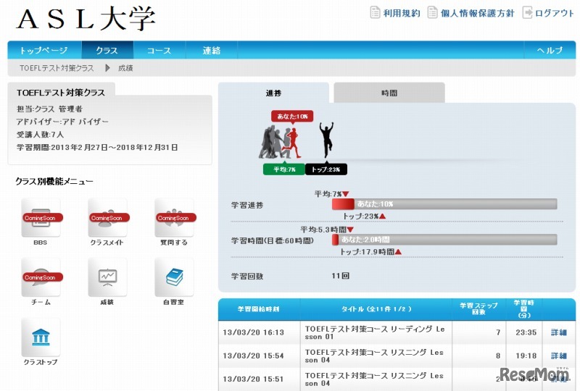Click TOEFLテスト対策クラス breadcrumb link
The height and width of the screenshot is (391, 580).
click(x=57, y=68)
